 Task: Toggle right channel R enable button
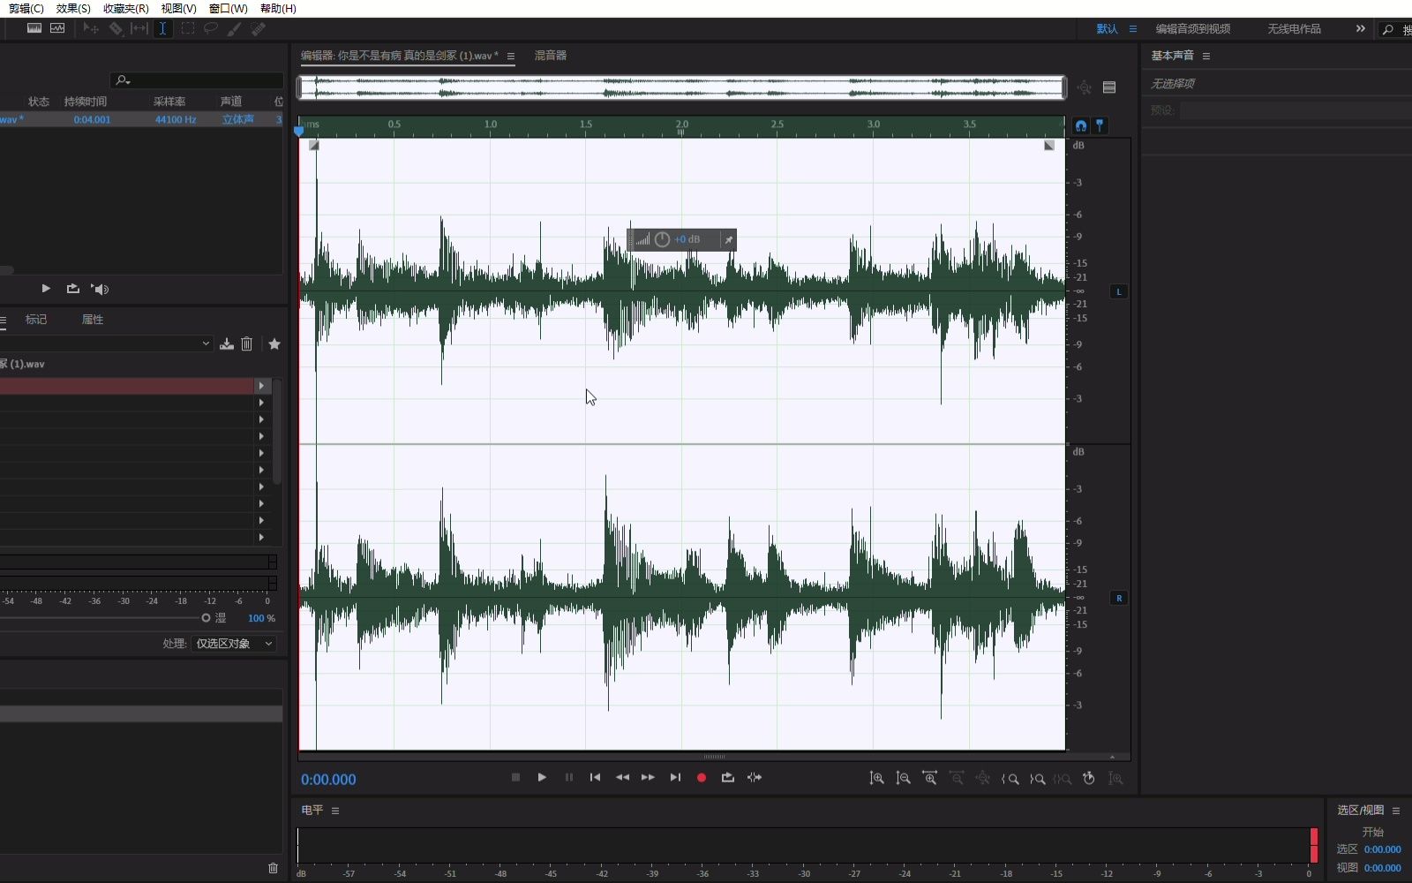(x=1119, y=598)
